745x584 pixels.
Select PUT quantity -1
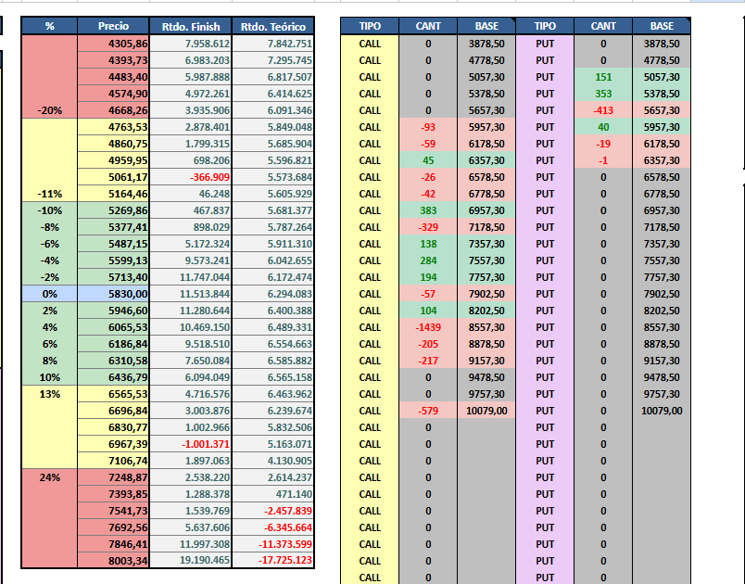pos(603,160)
